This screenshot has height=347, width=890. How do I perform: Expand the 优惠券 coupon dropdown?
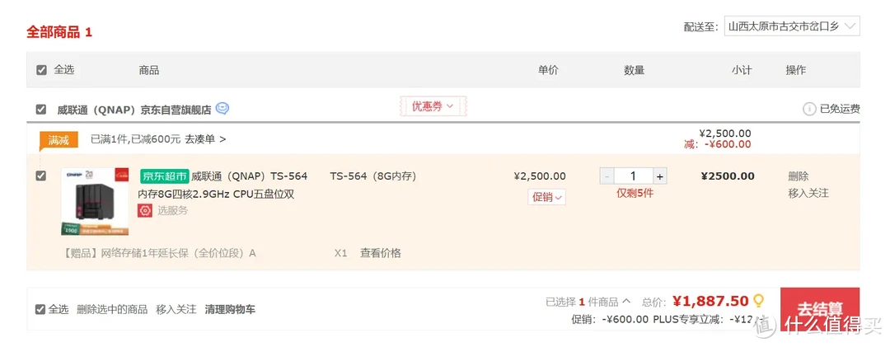tap(433, 106)
